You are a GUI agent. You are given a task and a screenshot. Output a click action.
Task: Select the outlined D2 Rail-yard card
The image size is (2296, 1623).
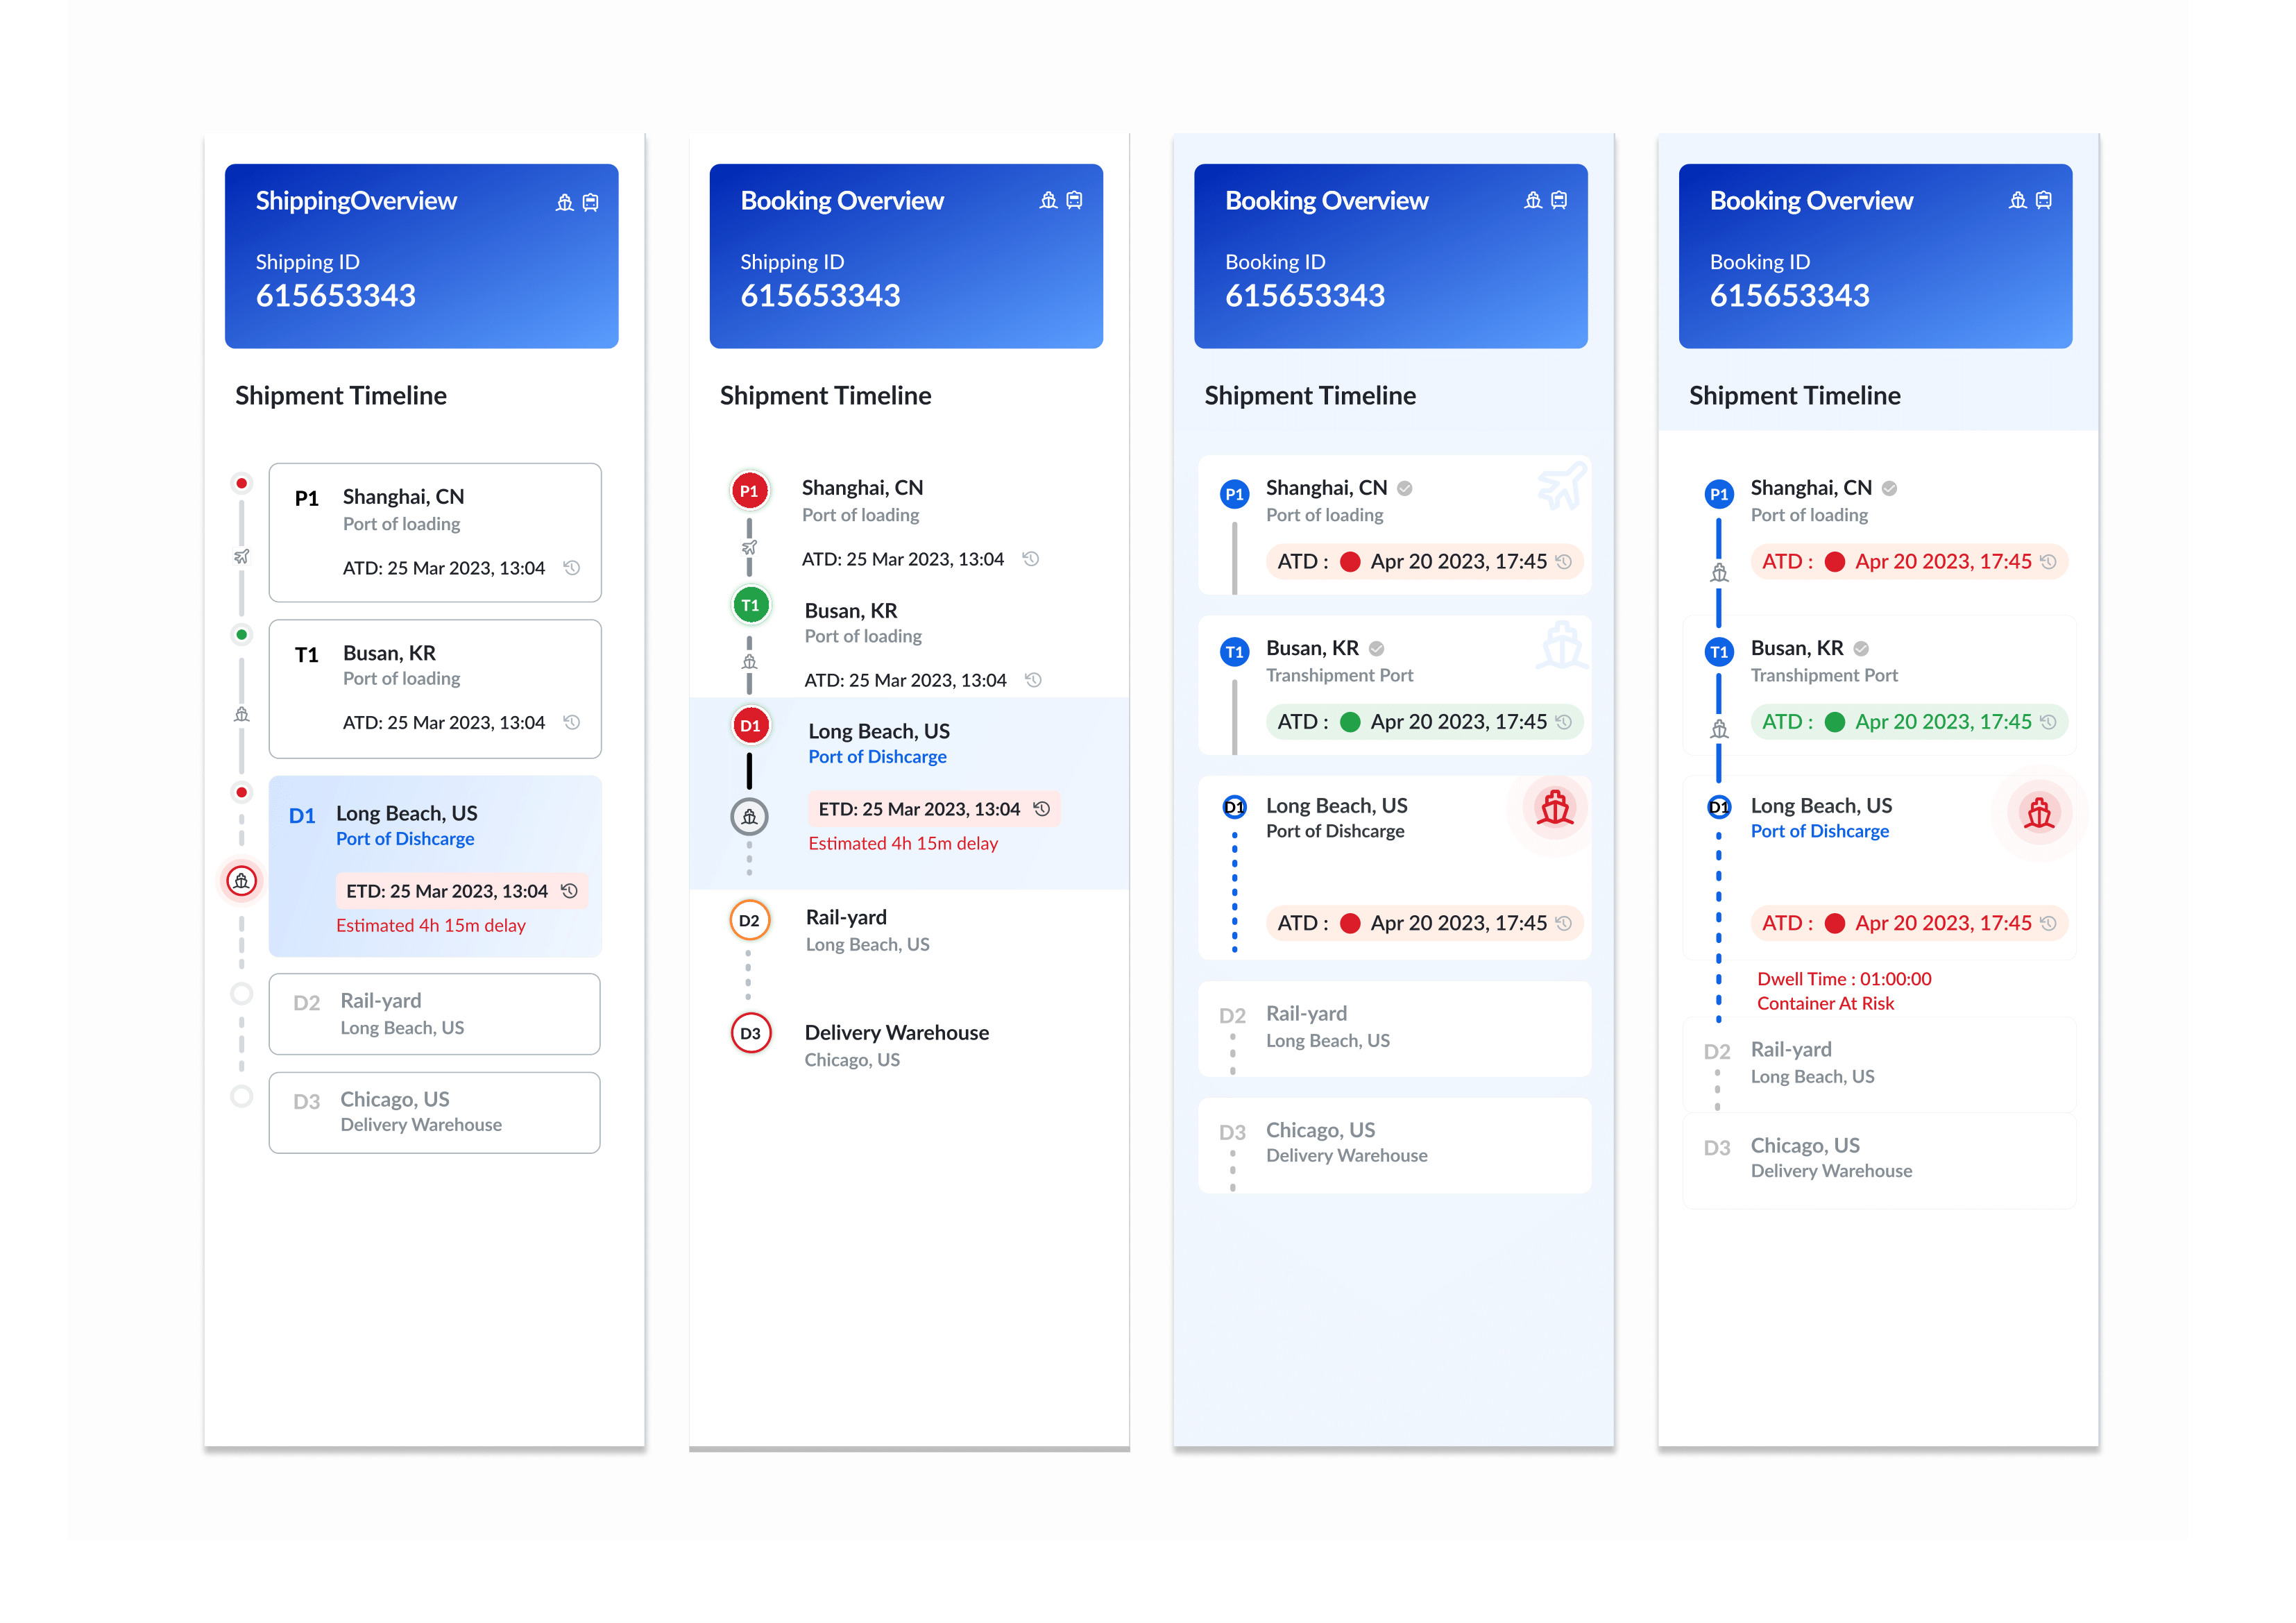point(435,1014)
